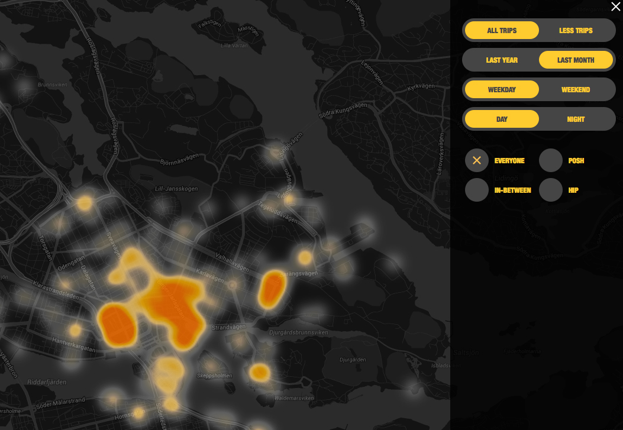Switch to LESS TRIPS filter
The width and height of the screenshot is (623, 430).
click(x=576, y=30)
